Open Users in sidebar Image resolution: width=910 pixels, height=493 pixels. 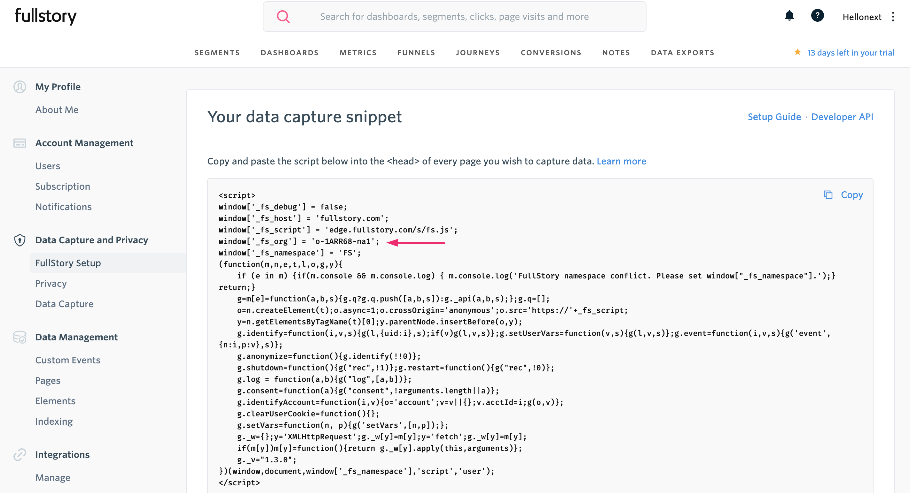[x=48, y=166]
